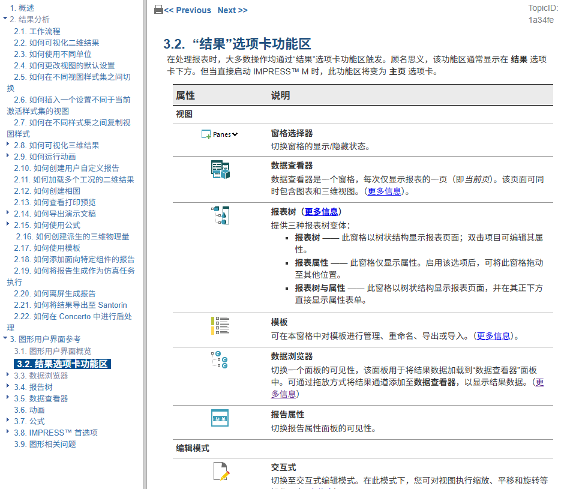Open the 2.1. 工作流程 topic
The height and width of the screenshot is (489, 564).
[x=37, y=31]
